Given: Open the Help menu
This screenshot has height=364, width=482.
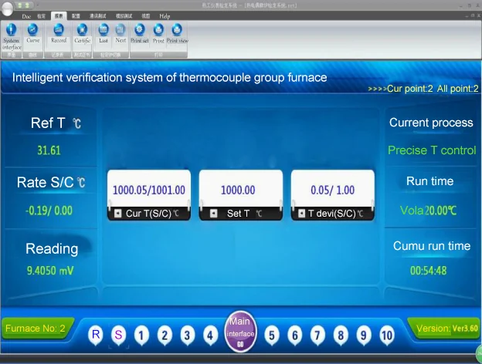Looking at the screenshot, I should [165, 15].
